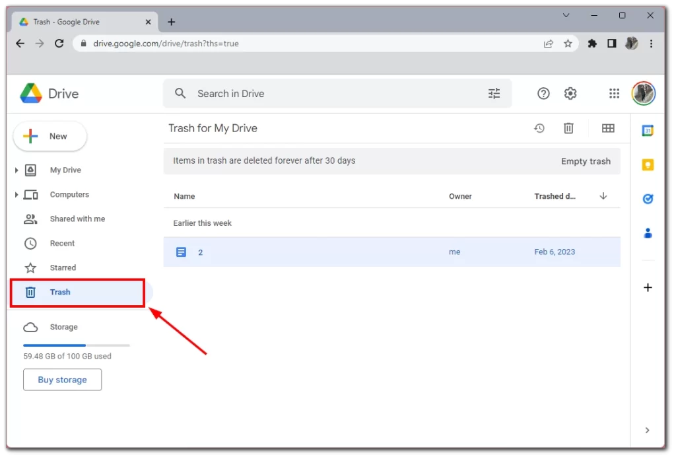The width and height of the screenshot is (676, 459).
Task: Click browser forward arrow
Action: [39, 43]
